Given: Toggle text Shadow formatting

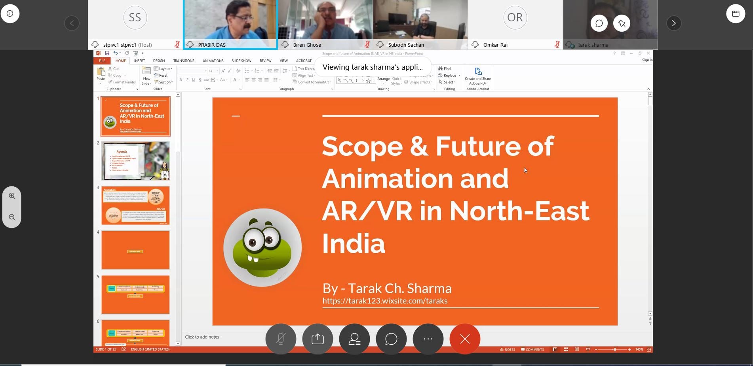Looking at the screenshot, I should 200,80.
